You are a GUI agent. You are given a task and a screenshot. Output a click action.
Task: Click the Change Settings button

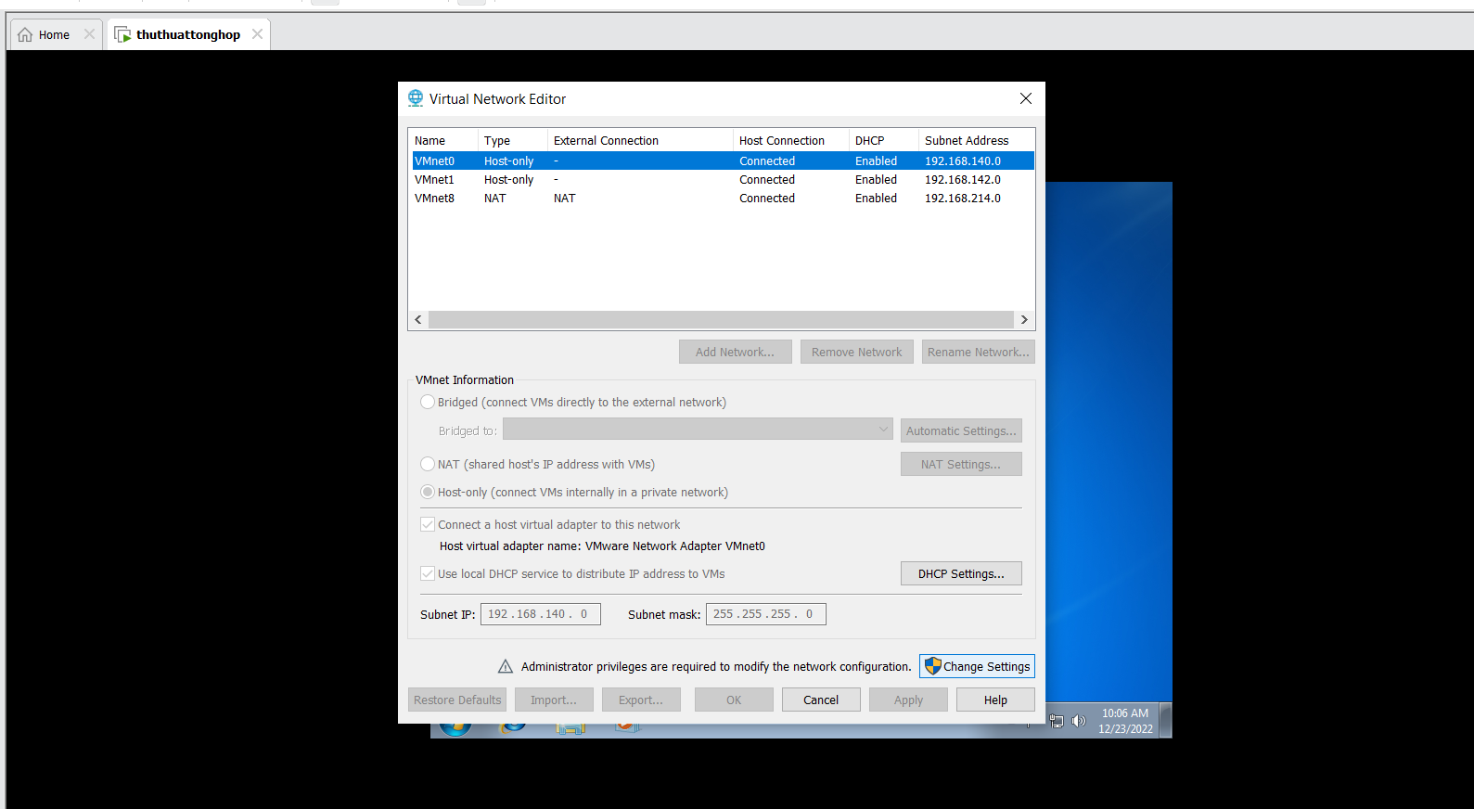(977, 666)
